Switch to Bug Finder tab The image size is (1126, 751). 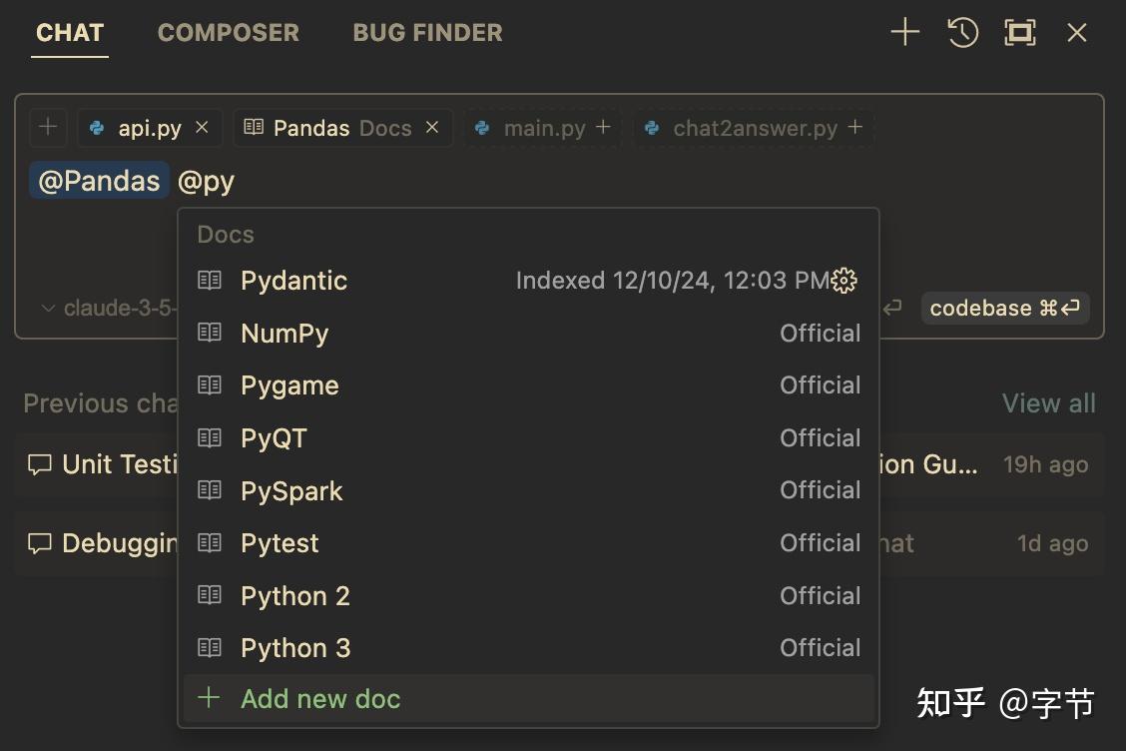tap(427, 32)
